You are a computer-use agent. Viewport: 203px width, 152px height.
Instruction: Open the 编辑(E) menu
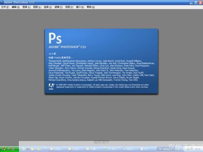pyautogui.click(x=16, y=7)
